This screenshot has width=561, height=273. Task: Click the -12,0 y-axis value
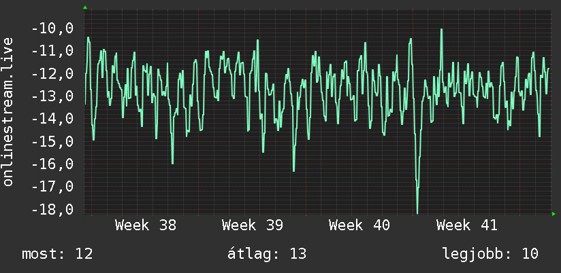tap(52, 73)
